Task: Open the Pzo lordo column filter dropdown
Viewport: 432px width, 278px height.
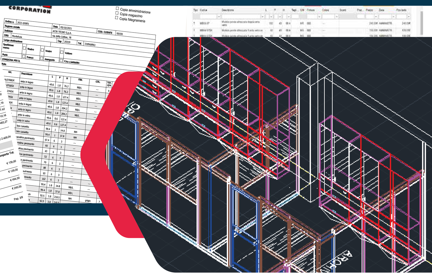Action: coord(409,17)
